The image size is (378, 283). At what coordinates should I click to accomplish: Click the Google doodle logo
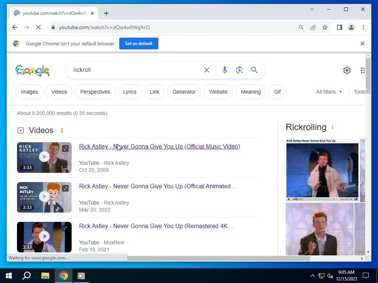[x=32, y=70]
